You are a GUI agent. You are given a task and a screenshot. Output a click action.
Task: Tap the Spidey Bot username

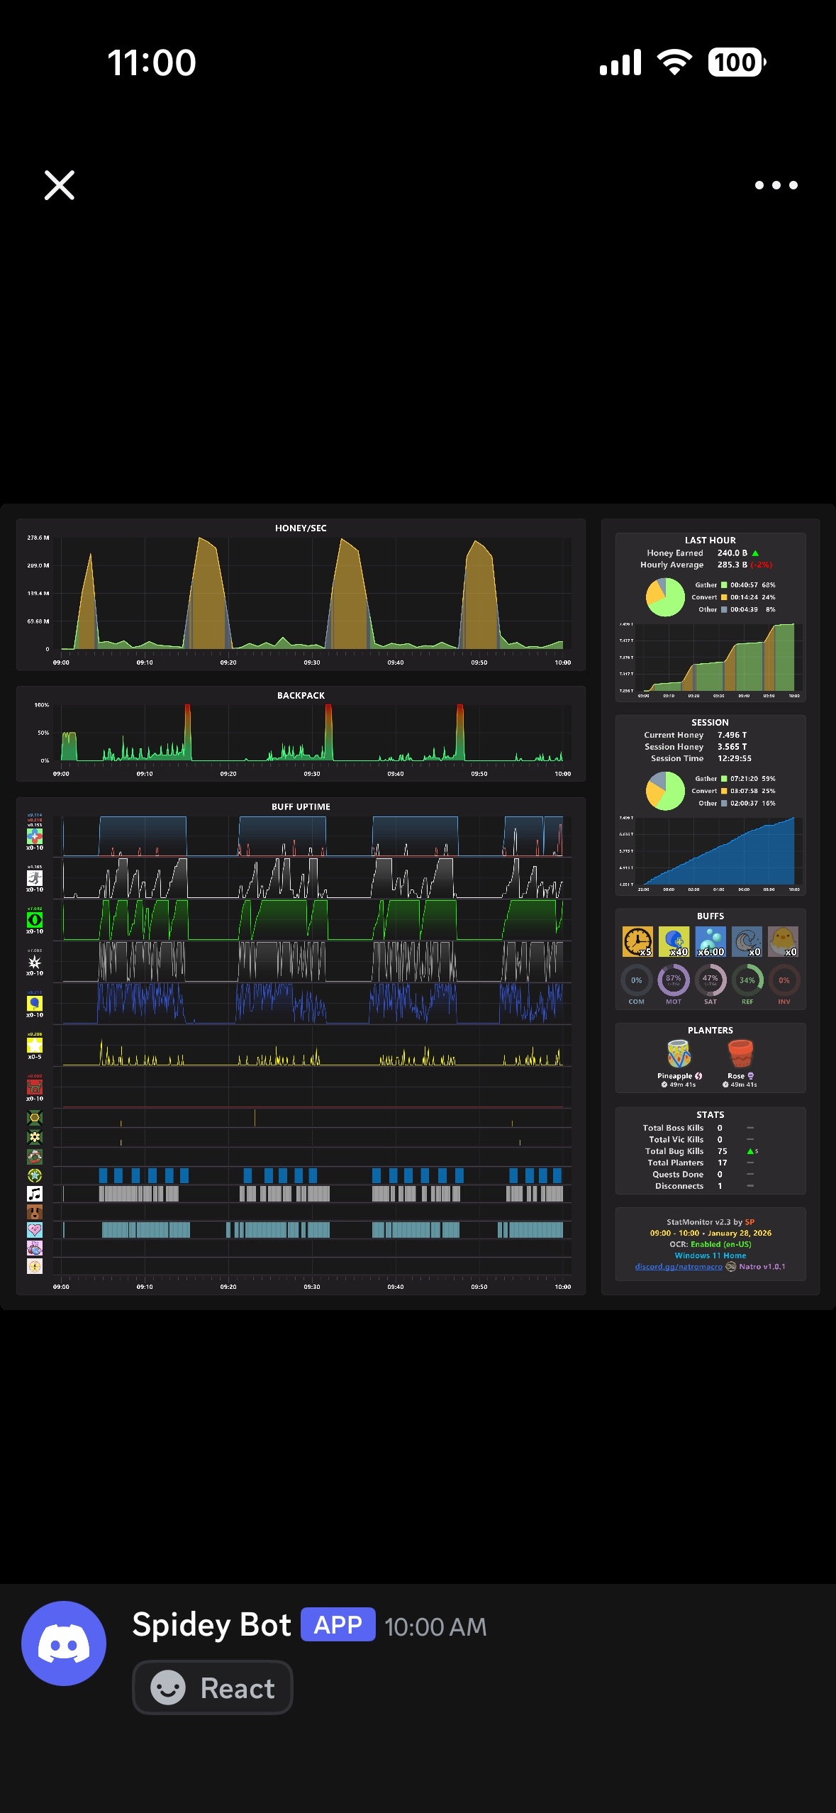pos(212,1624)
